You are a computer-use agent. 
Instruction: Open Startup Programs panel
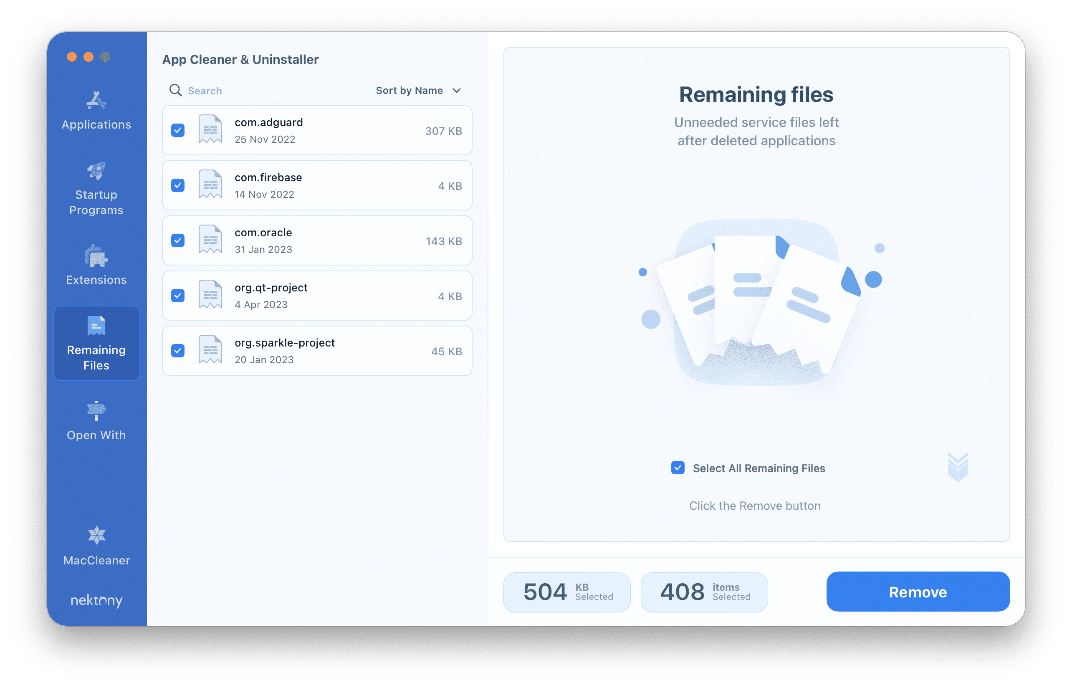[x=94, y=188]
